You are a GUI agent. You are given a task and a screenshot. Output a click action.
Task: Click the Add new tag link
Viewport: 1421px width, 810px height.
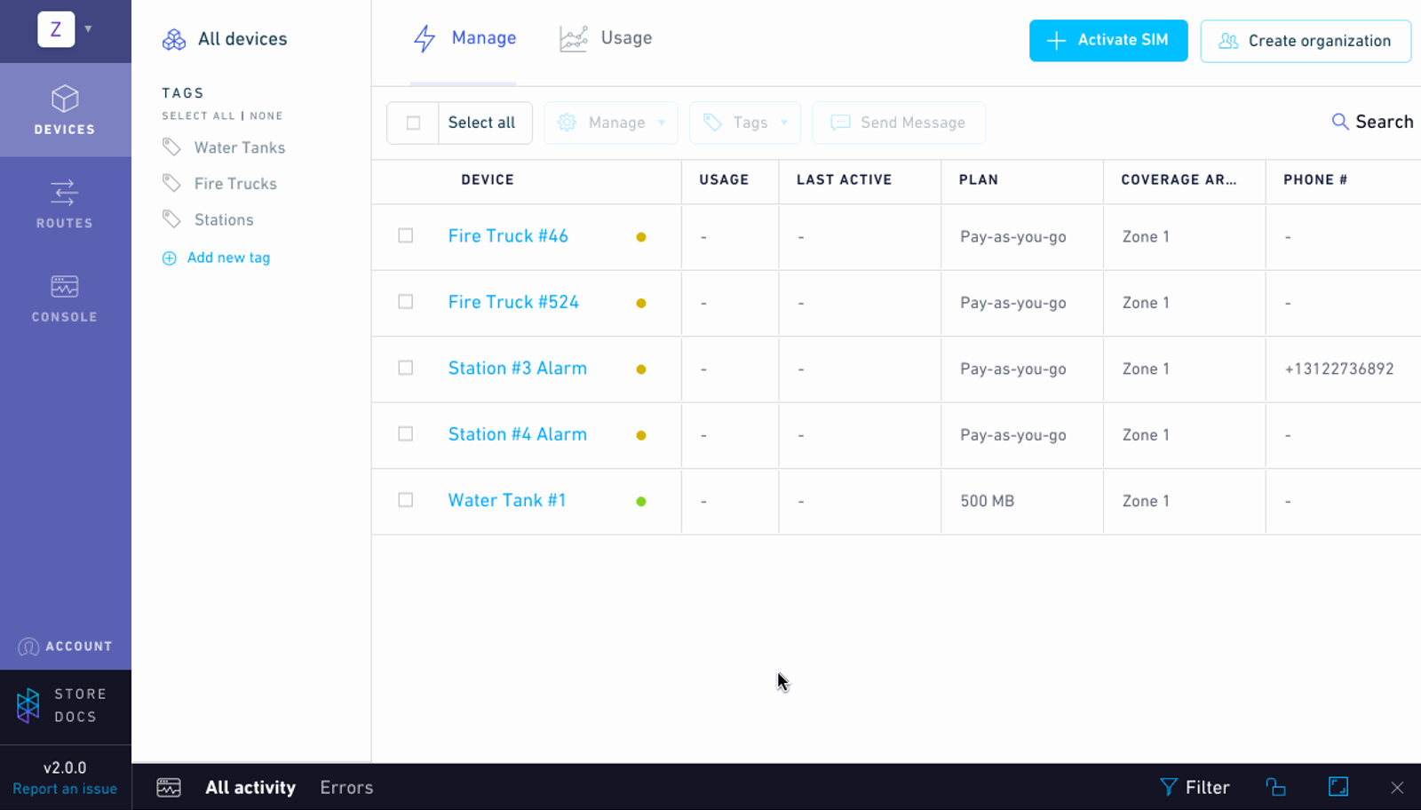228,258
